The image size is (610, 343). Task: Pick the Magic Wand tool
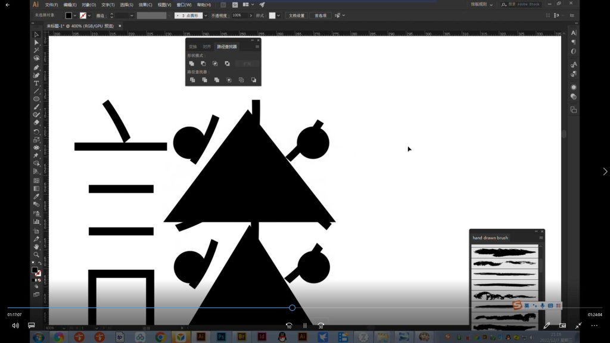(36, 51)
